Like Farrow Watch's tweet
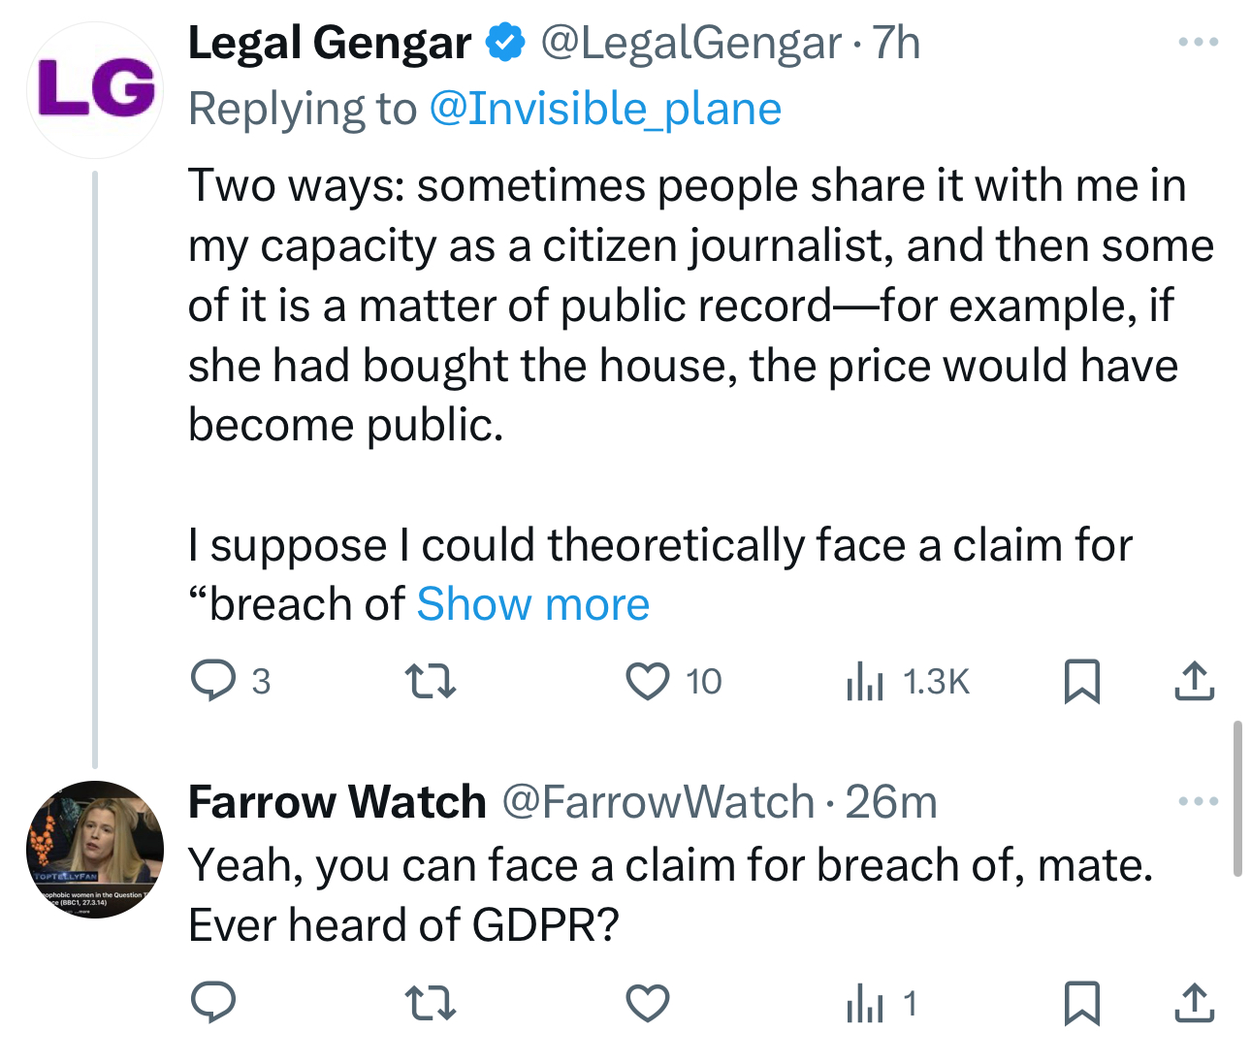 pos(648,1003)
